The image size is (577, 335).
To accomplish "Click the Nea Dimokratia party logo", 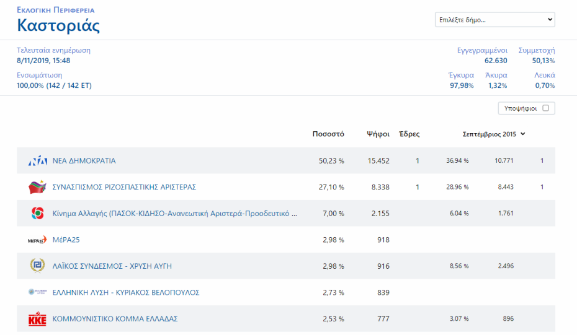I will pos(37,161).
